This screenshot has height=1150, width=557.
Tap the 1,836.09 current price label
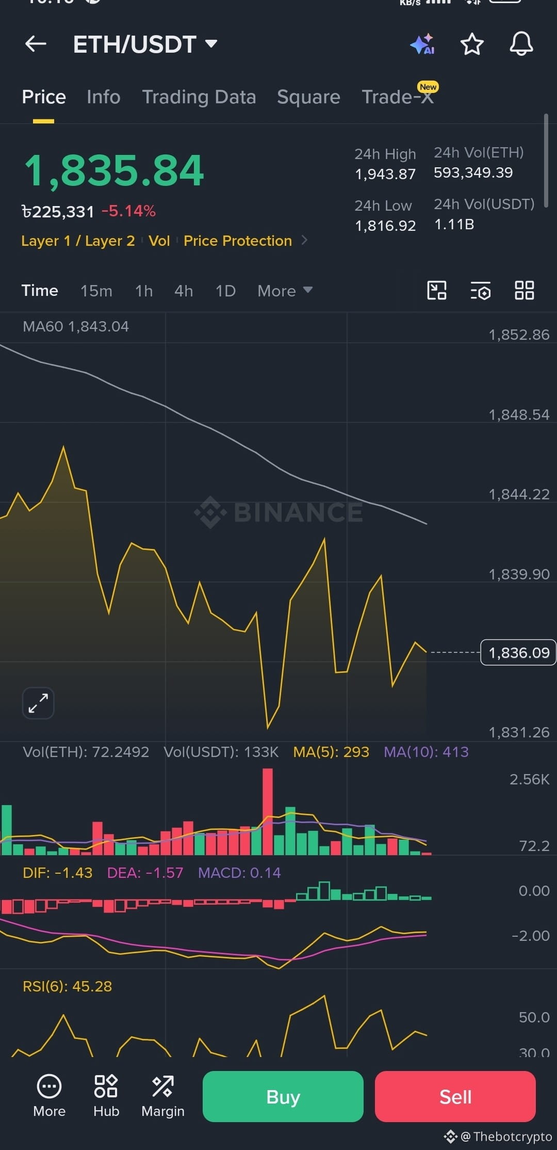[x=518, y=653]
